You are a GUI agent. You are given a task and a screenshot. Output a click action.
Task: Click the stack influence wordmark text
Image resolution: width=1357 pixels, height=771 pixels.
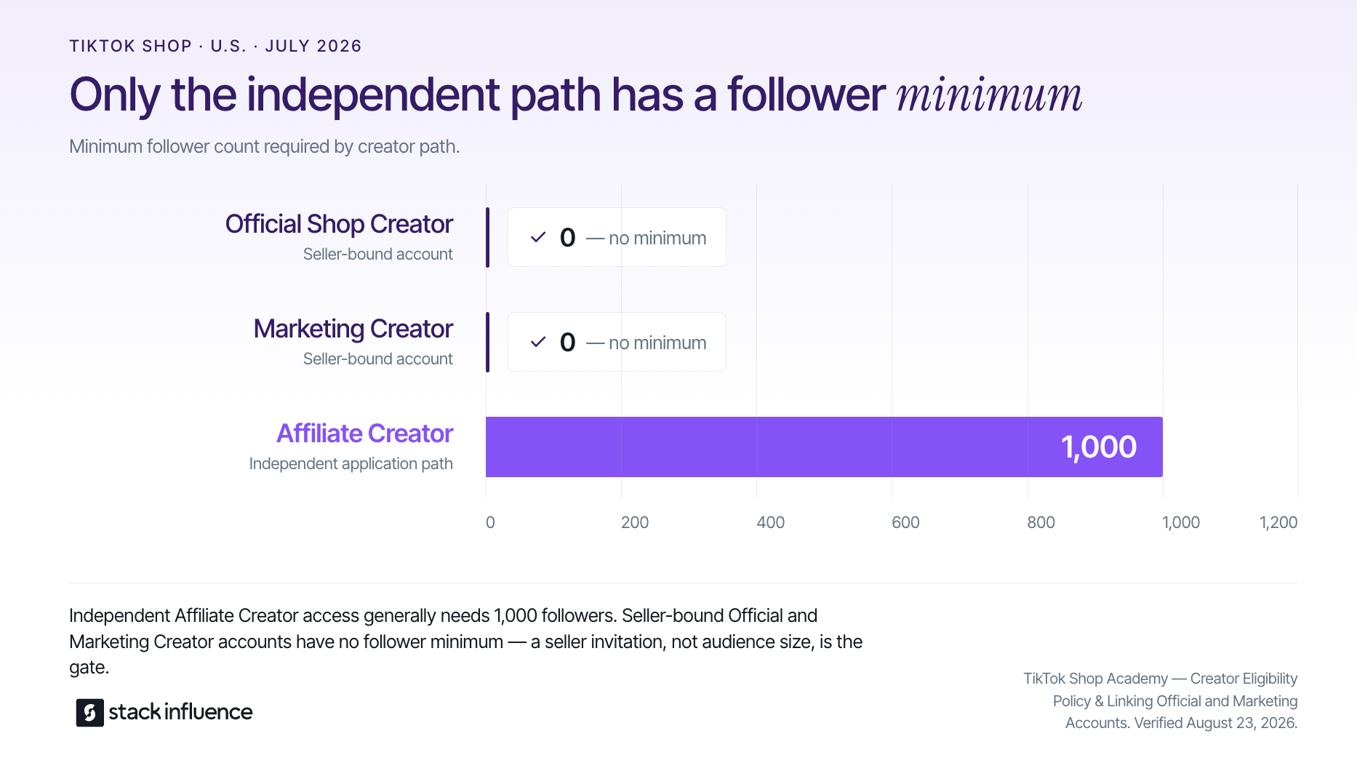click(180, 712)
